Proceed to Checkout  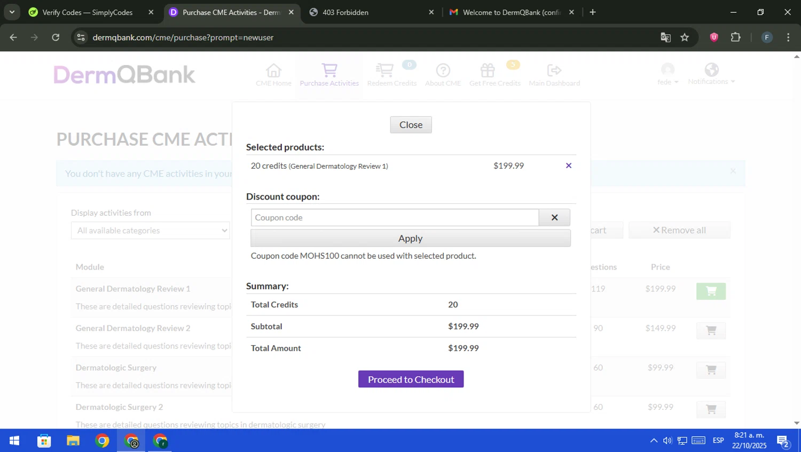pyautogui.click(x=411, y=379)
